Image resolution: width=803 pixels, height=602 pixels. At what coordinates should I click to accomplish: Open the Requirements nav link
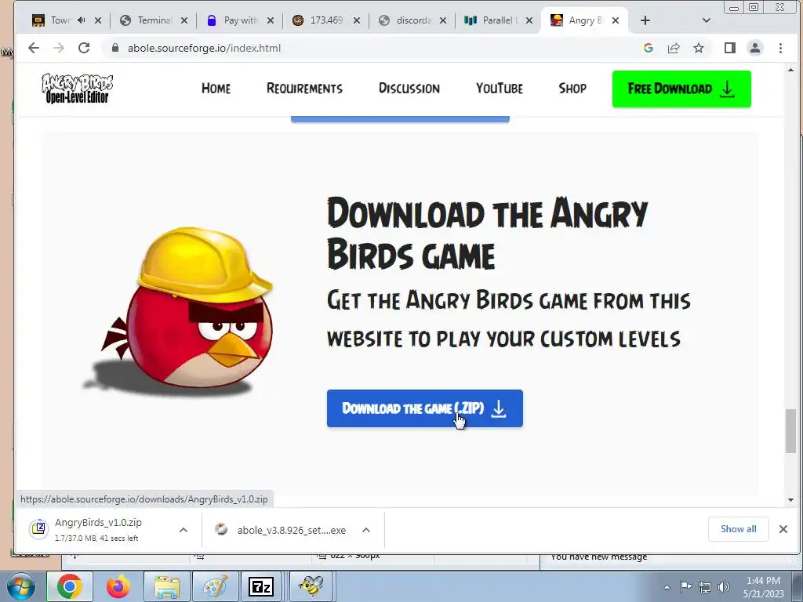click(304, 88)
